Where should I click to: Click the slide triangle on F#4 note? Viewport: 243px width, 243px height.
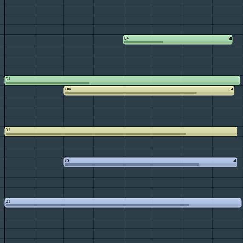pyautogui.click(x=232, y=89)
